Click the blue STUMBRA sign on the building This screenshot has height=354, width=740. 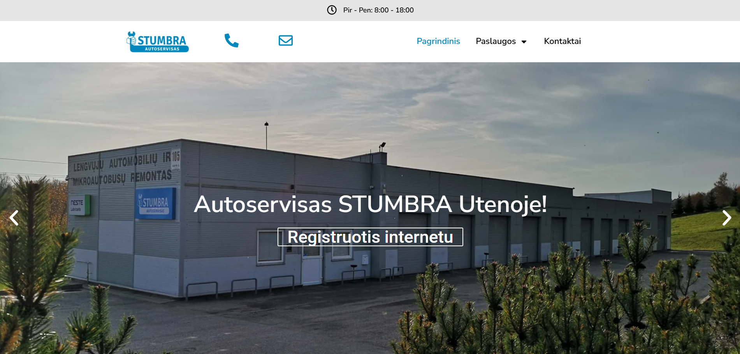pos(155,204)
